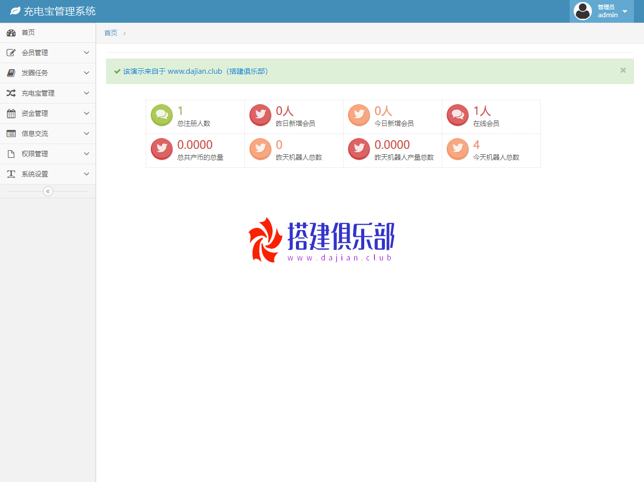Expand the 会员管理 chevron
This screenshot has height=482, width=644.
87,53
